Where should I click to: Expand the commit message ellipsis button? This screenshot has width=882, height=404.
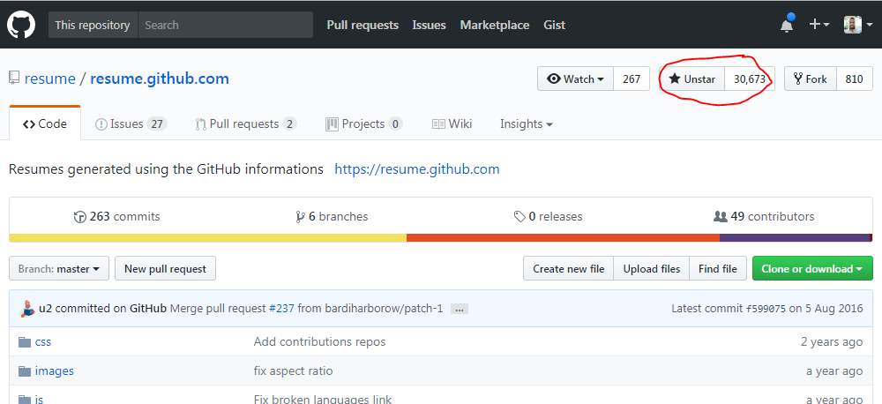(460, 309)
